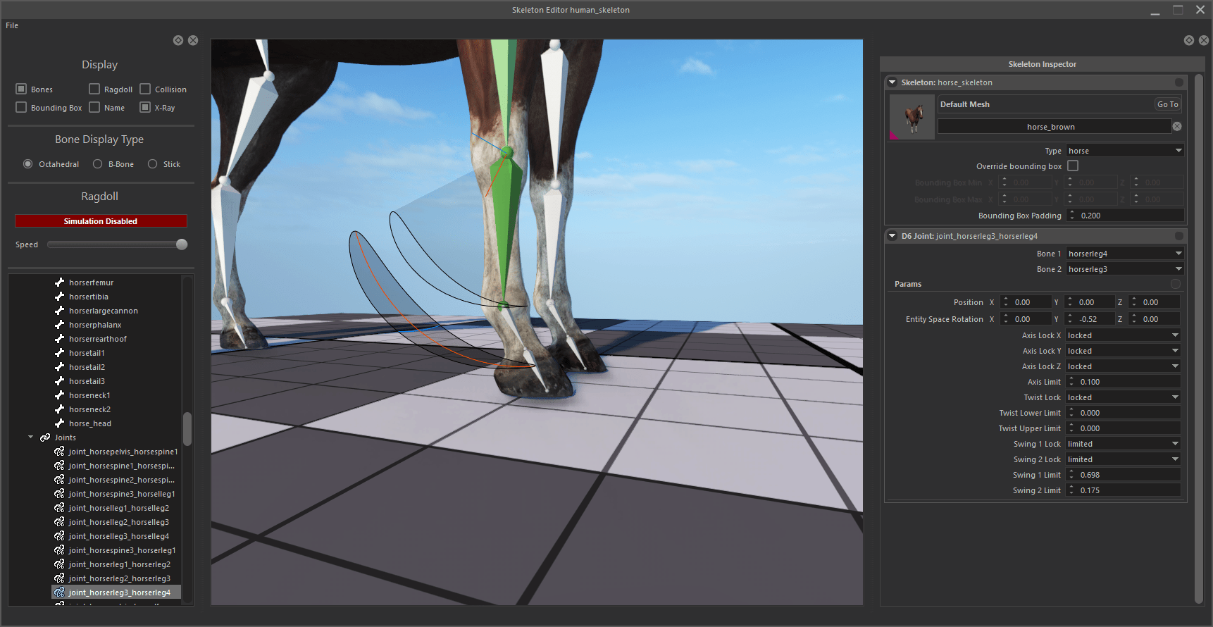The width and height of the screenshot is (1213, 627).
Task: Click the D6 icon of joint_horselleg3_horselleg4
Action: click(60, 536)
